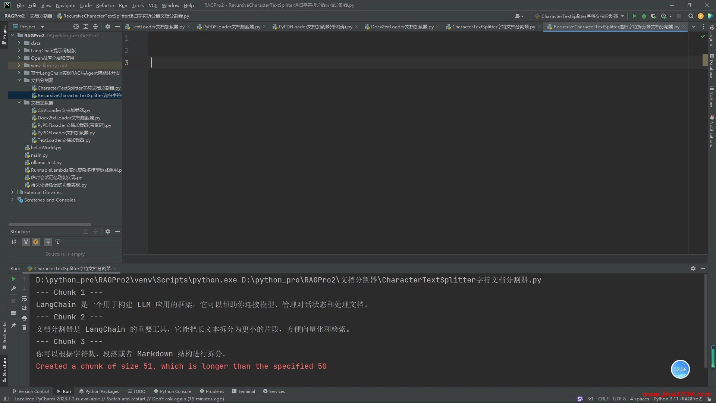The width and height of the screenshot is (716, 403).
Task: Toggle the show fields filter in the Structure panel
Action: coord(36,242)
